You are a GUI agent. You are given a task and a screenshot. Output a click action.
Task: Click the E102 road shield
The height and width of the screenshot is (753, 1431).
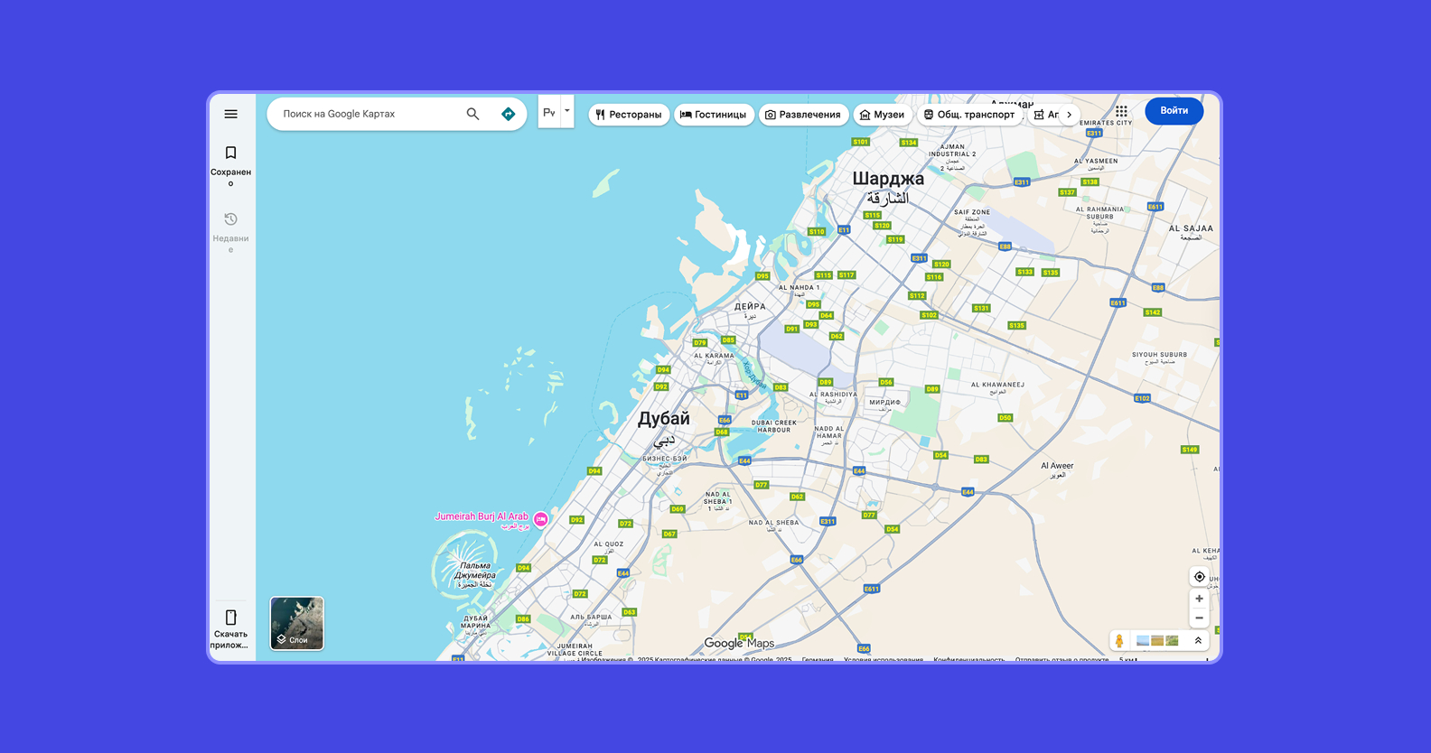[x=1142, y=398]
